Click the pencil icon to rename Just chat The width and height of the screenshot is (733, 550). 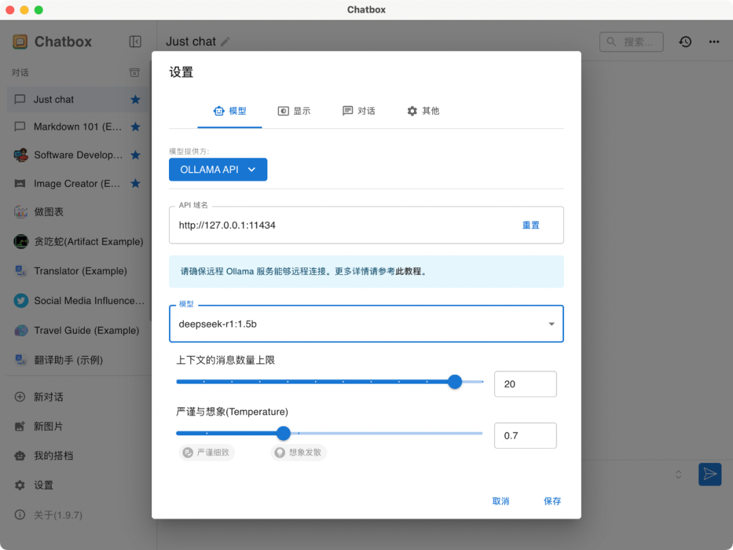(224, 41)
